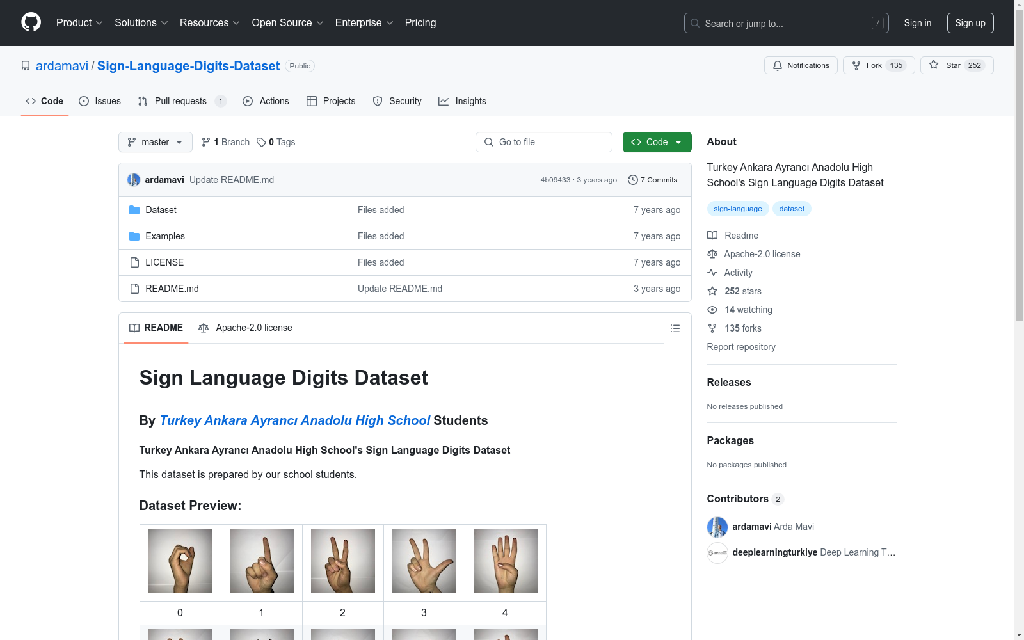View the 135 forks link
The width and height of the screenshot is (1024, 640).
(x=735, y=328)
